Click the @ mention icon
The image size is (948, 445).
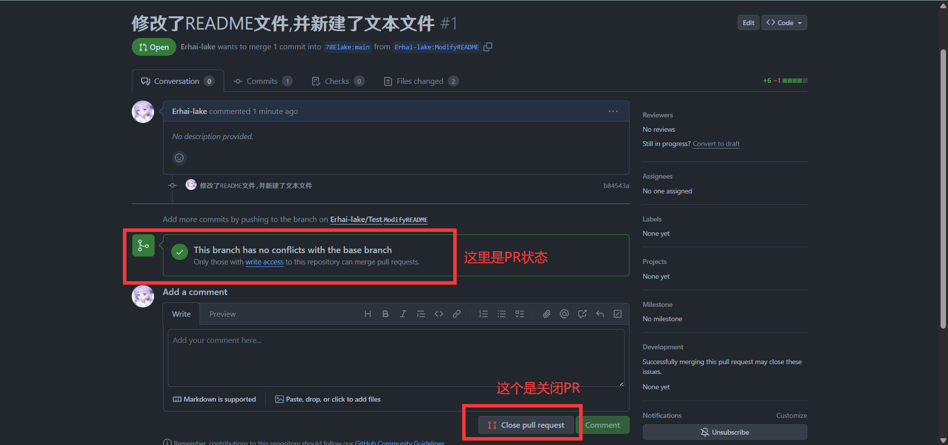tap(564, 314)
